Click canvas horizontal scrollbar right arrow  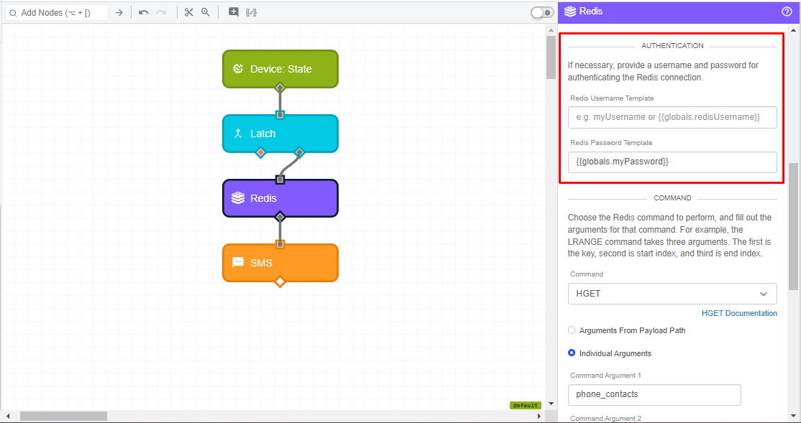coord(539,417)
